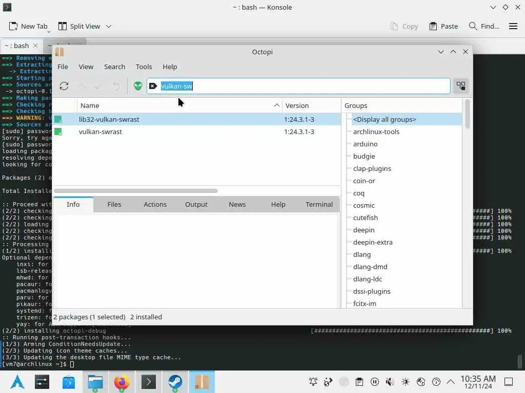Switch to the Terminal tab in Octopi
This screenshot has width=525, height=393.
(x=319, y=204)
